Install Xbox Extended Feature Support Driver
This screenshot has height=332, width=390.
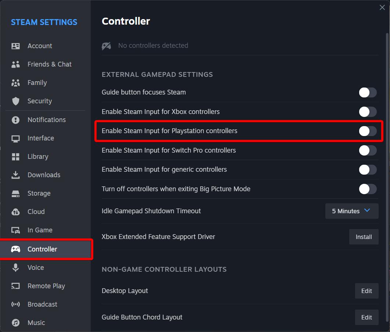click(x=364, y=237)
